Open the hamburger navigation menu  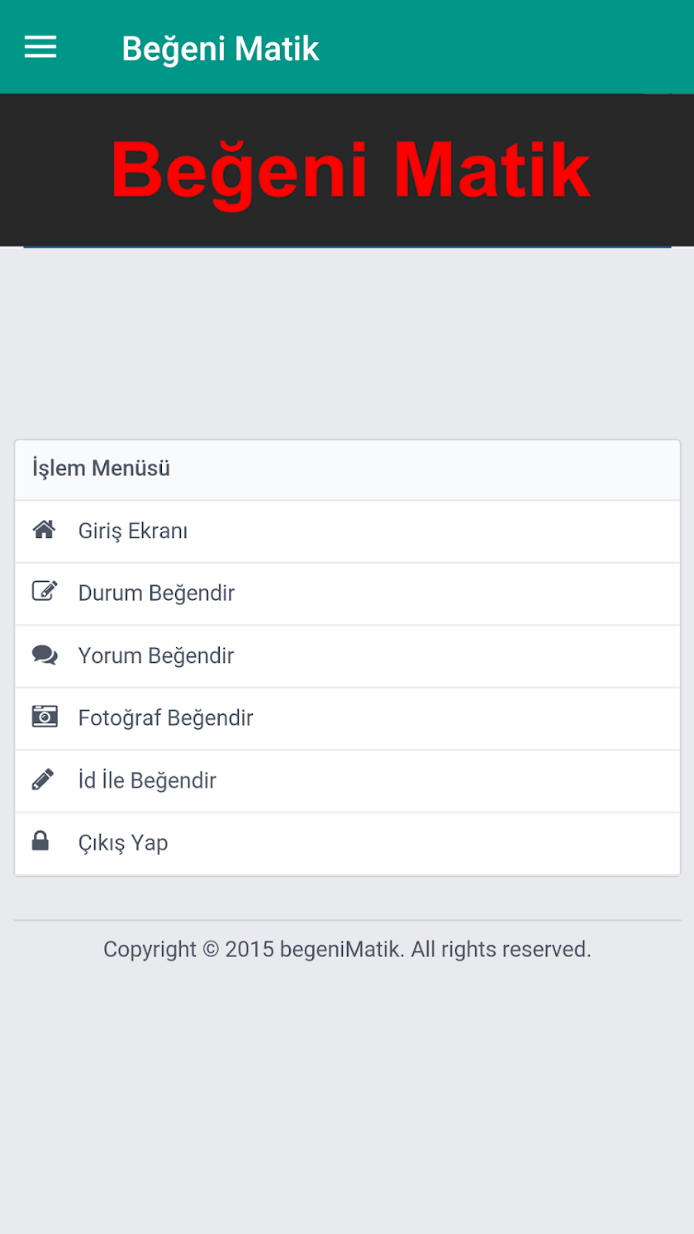(40, 47)
